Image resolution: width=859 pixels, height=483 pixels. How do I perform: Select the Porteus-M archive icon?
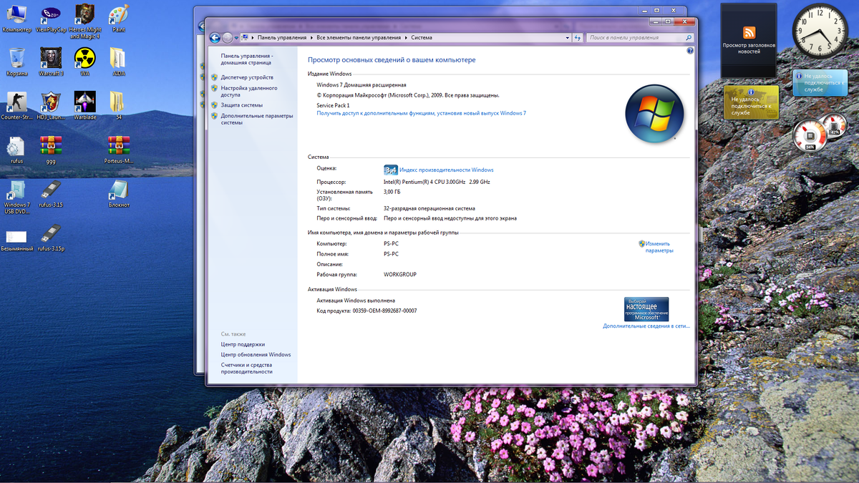click(x=119, y=150)
